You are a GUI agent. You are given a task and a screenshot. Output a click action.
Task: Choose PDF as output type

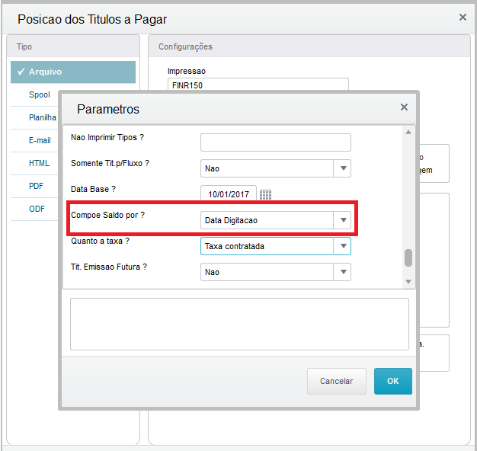37,187
